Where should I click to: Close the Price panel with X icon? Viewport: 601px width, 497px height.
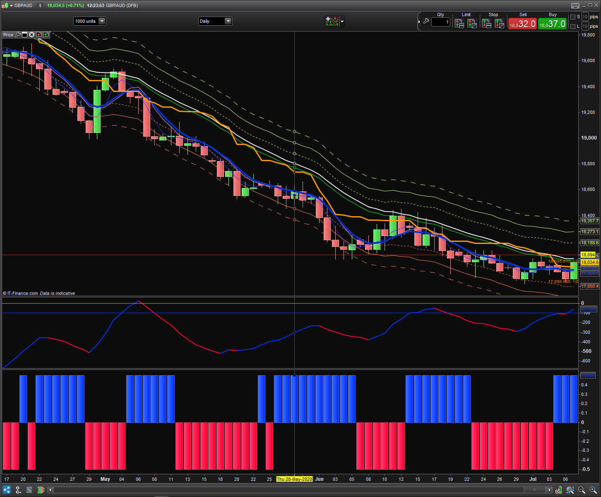pos(31,35)
